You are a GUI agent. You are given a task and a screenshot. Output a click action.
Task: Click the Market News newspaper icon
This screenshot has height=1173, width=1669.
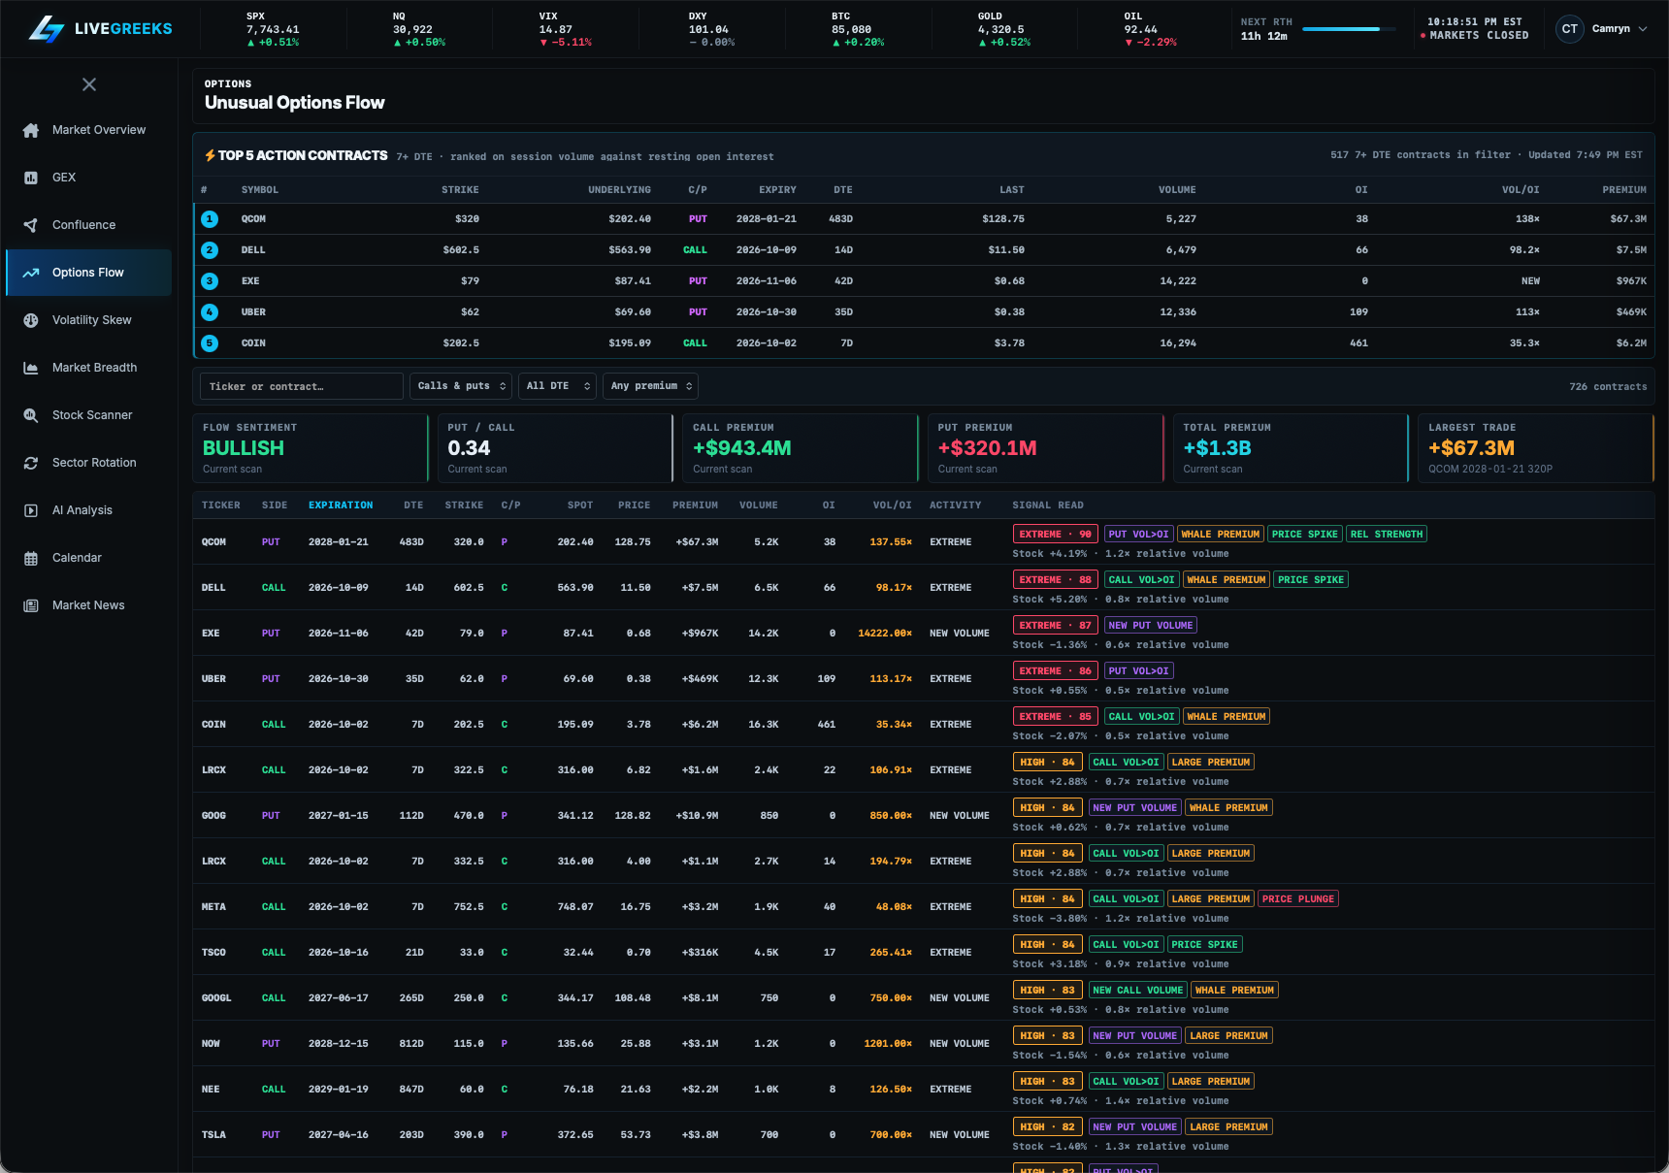(31, 605)
